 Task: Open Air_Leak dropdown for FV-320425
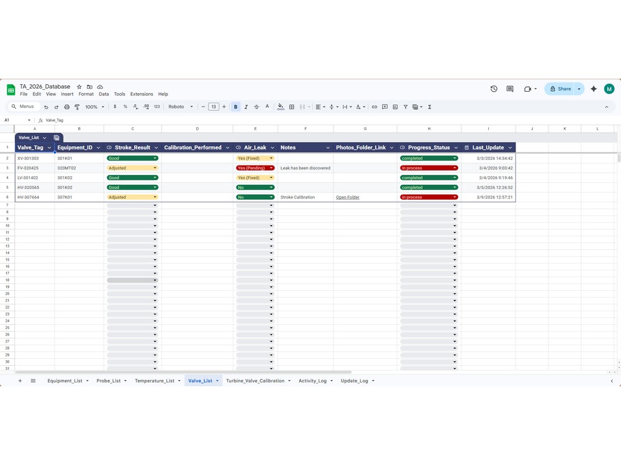point(271,168)
